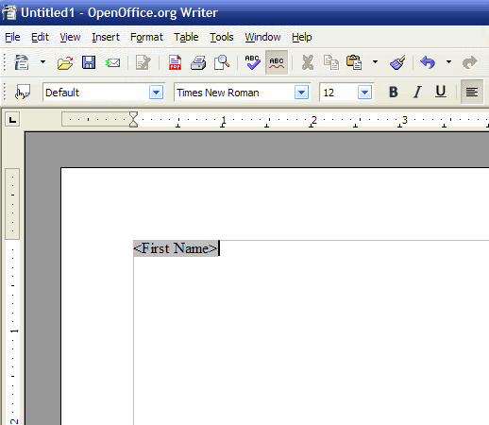Viewport: 489px width, 425px height.
Task: Save the document with the floppy icon
Action: [89, 62]
